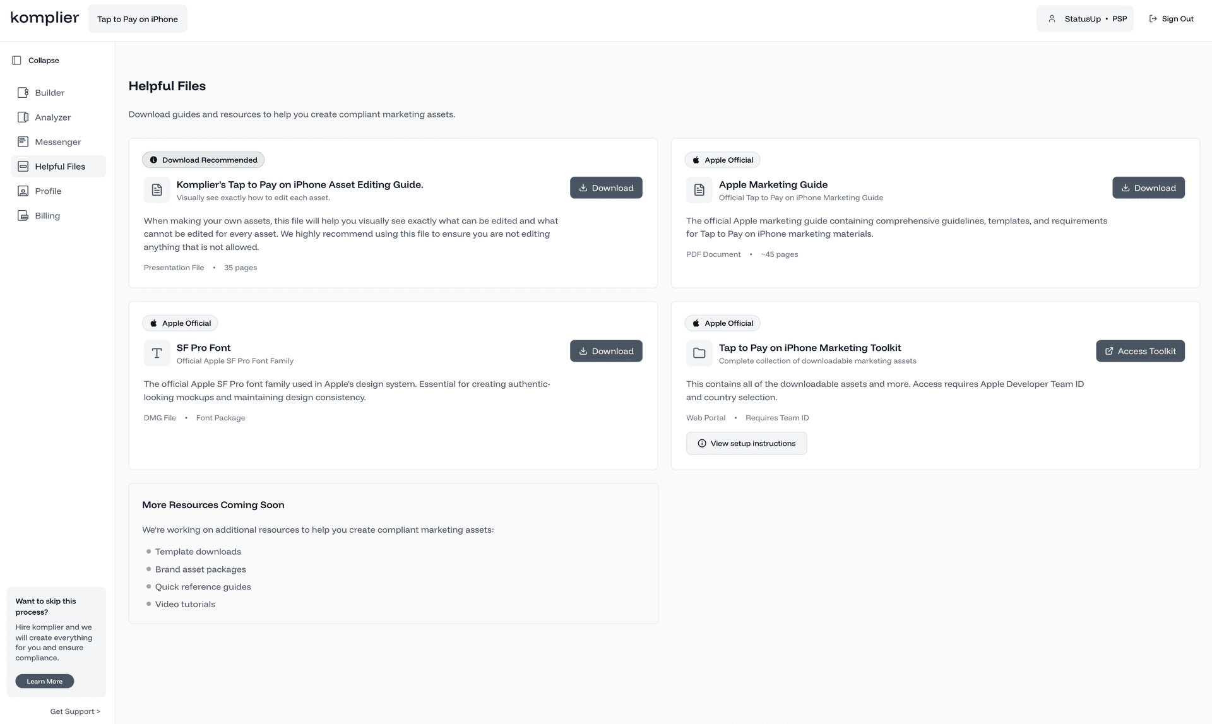The image size is (1212, 724).
Task: Select the Builder icon in sidebar
Action: (x=23, y=92)
